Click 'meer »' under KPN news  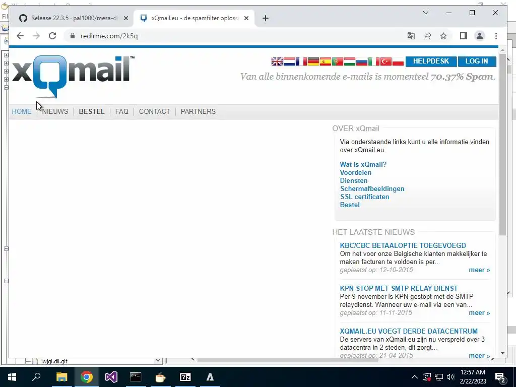(x=479, y=312)
